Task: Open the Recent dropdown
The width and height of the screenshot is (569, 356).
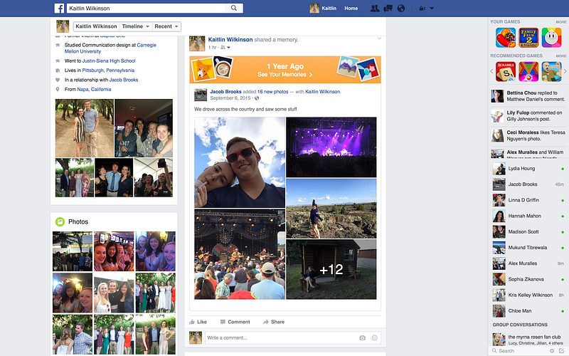Action: pyautogui.click(x=166, y=26)
